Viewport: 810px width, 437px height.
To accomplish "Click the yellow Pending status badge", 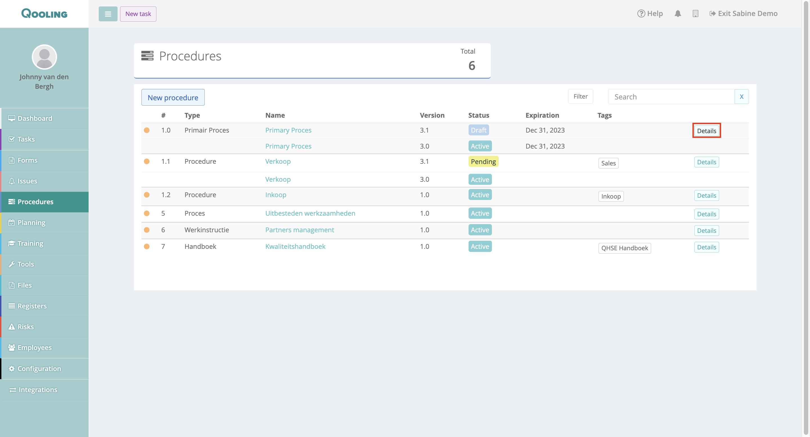I will click(x=483, y=161).
